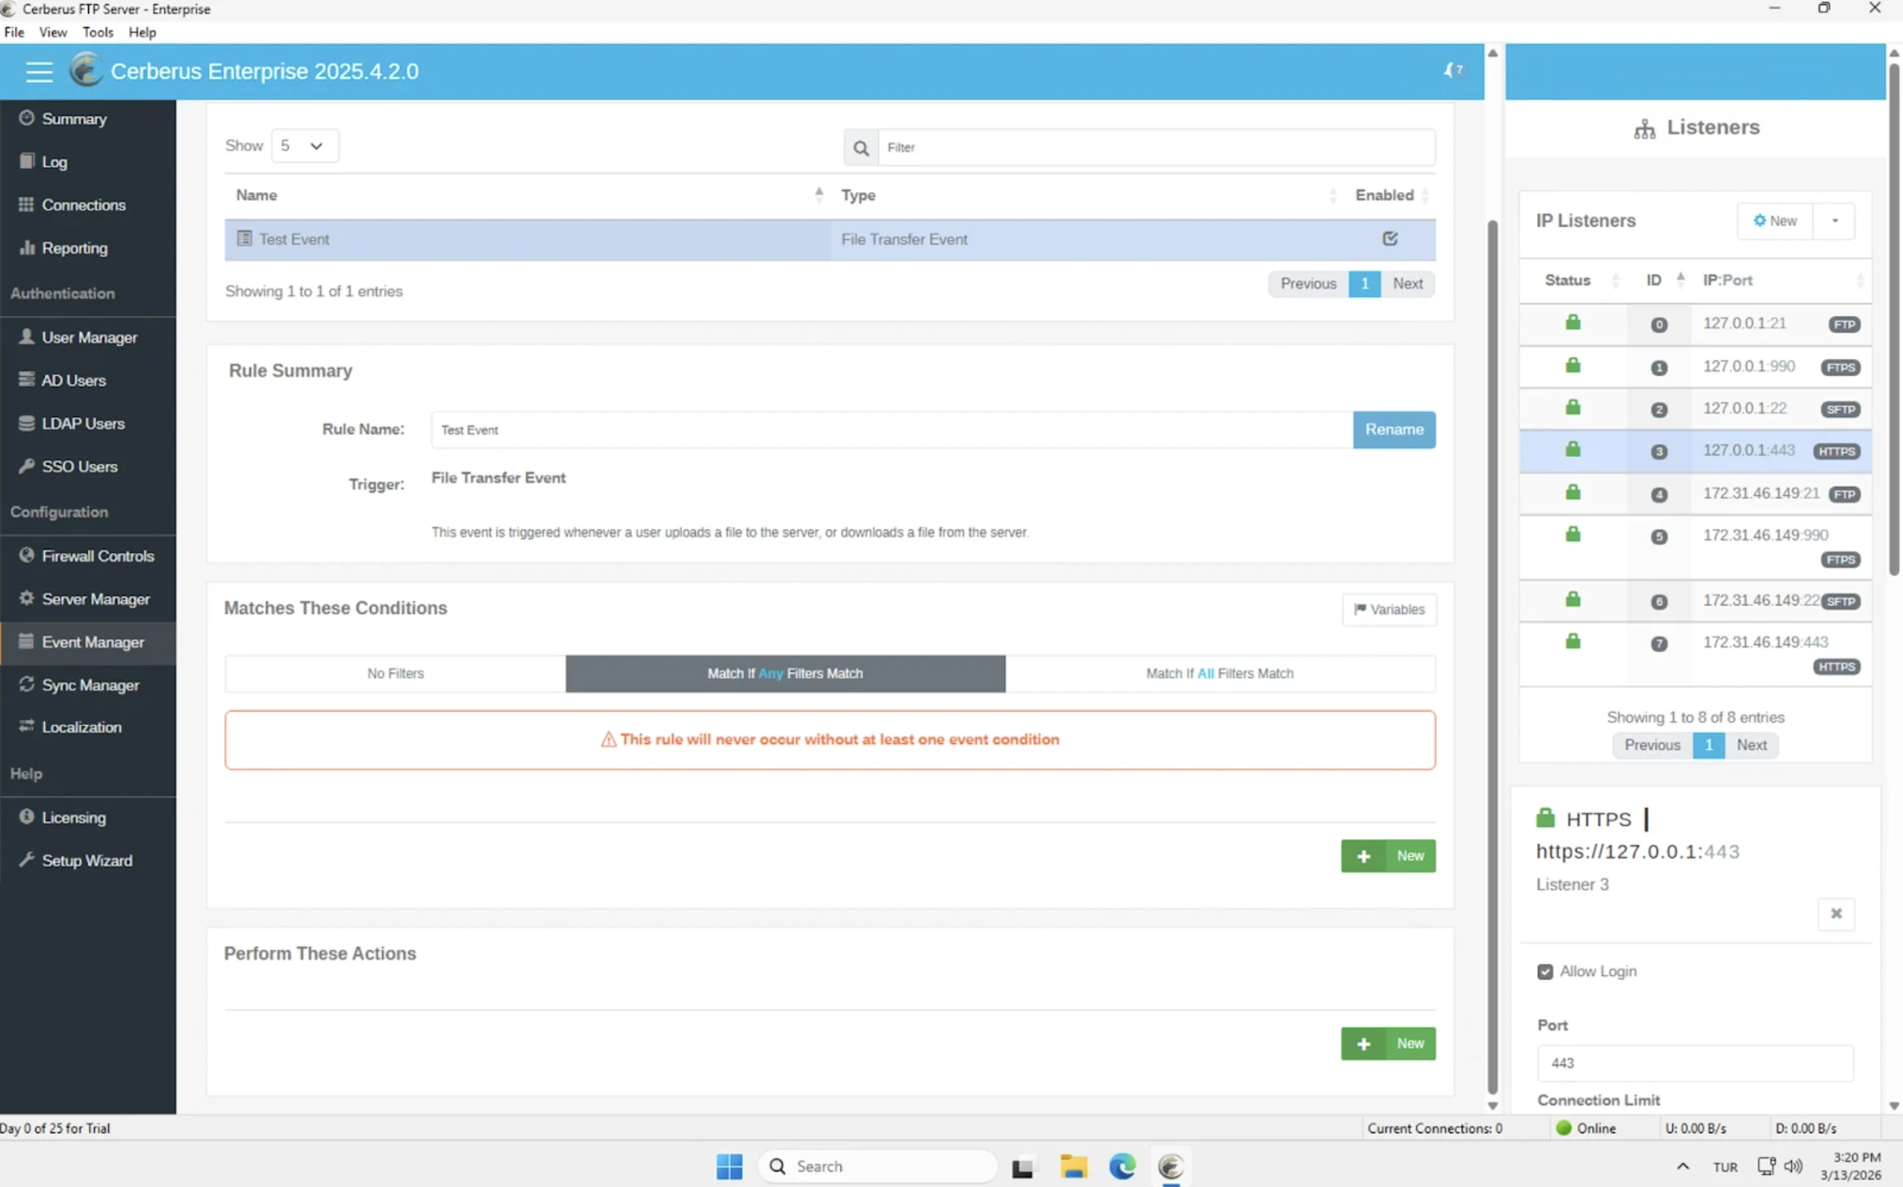
Task: Click the LDAP Users icon
Action: [27, 423]
